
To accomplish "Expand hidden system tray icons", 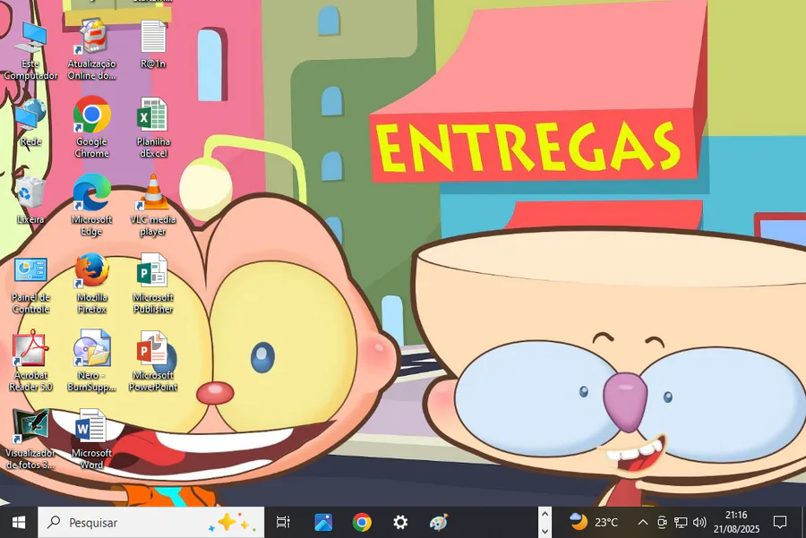I will tap(642, 523).
